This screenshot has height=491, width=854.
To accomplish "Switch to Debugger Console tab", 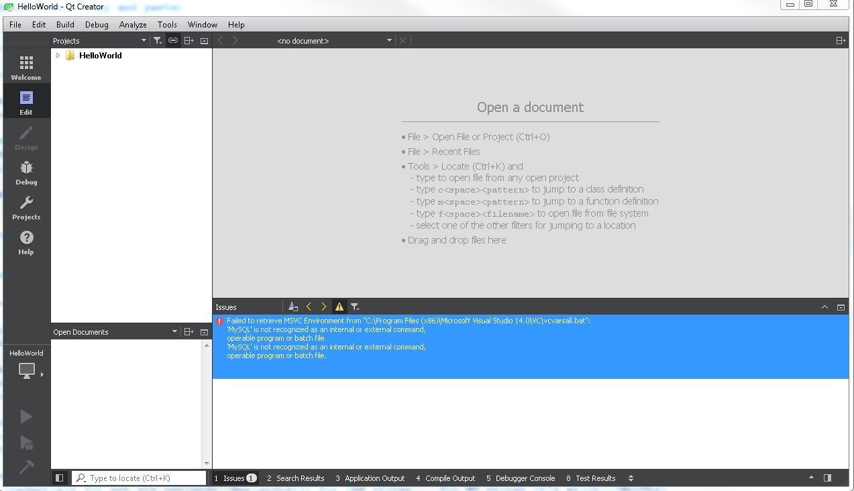I will tap(521, 478).
